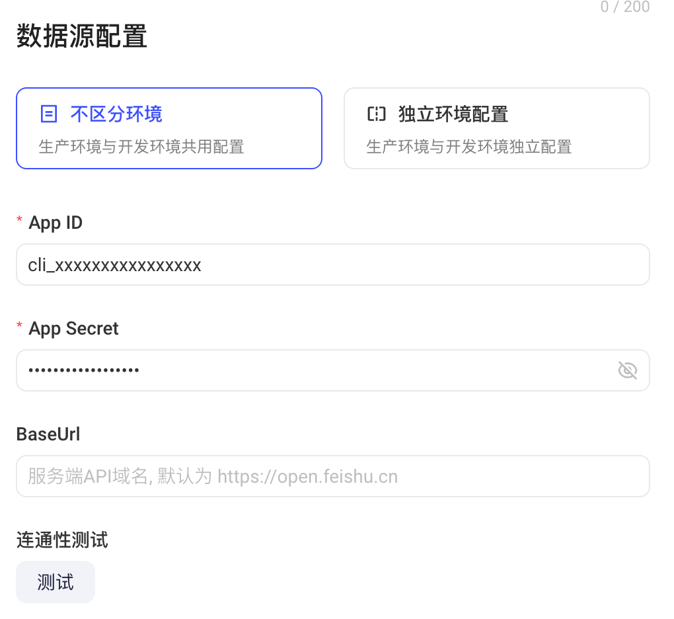The image size is (674, 619).
Task: Click the split-bracket icon beside 独立环境配置
Action: pyautogui.click(x=377, y=114)
